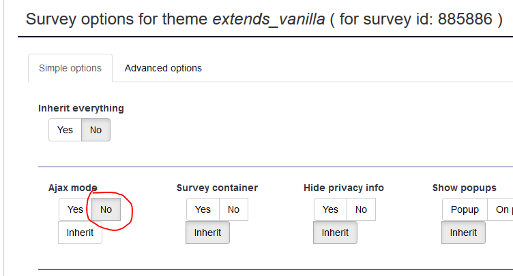The image size is (513, 276).
Task: Click Inherit under Survey container
Action: pyautogui.click(x=207, y=232)
